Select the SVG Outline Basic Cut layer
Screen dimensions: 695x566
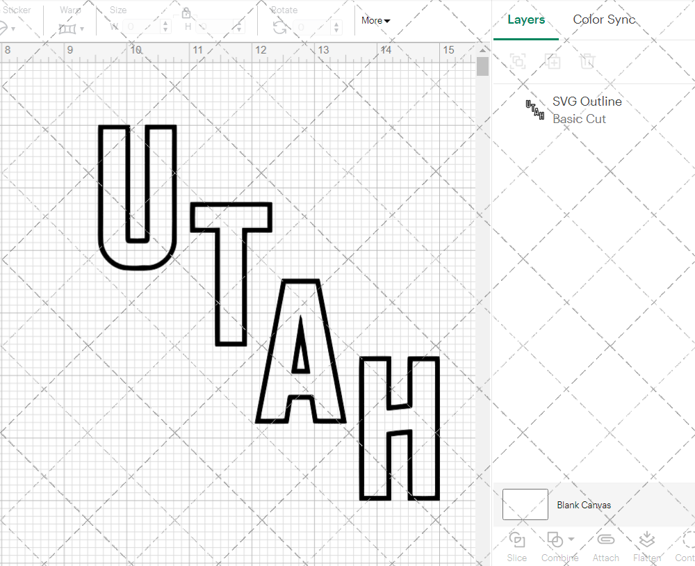[587, 109]
